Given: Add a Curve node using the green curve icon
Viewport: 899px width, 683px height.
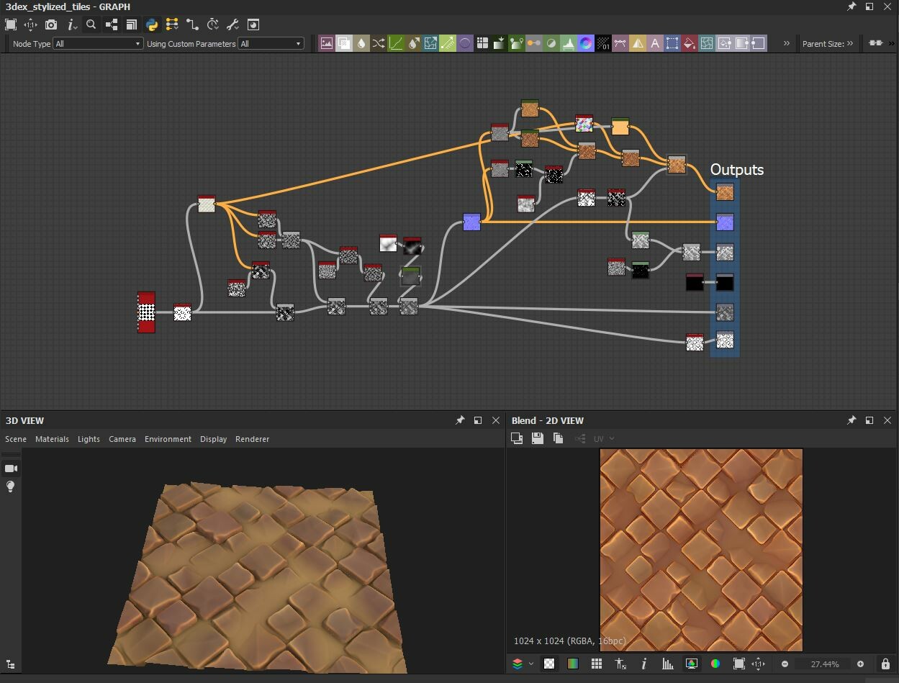Looking at the screenshot, I should click(397, 43).
